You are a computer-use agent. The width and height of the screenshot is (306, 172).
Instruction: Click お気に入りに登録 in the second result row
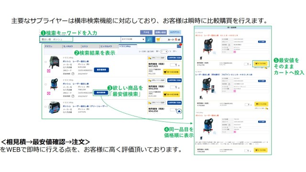tap(156, 80)
